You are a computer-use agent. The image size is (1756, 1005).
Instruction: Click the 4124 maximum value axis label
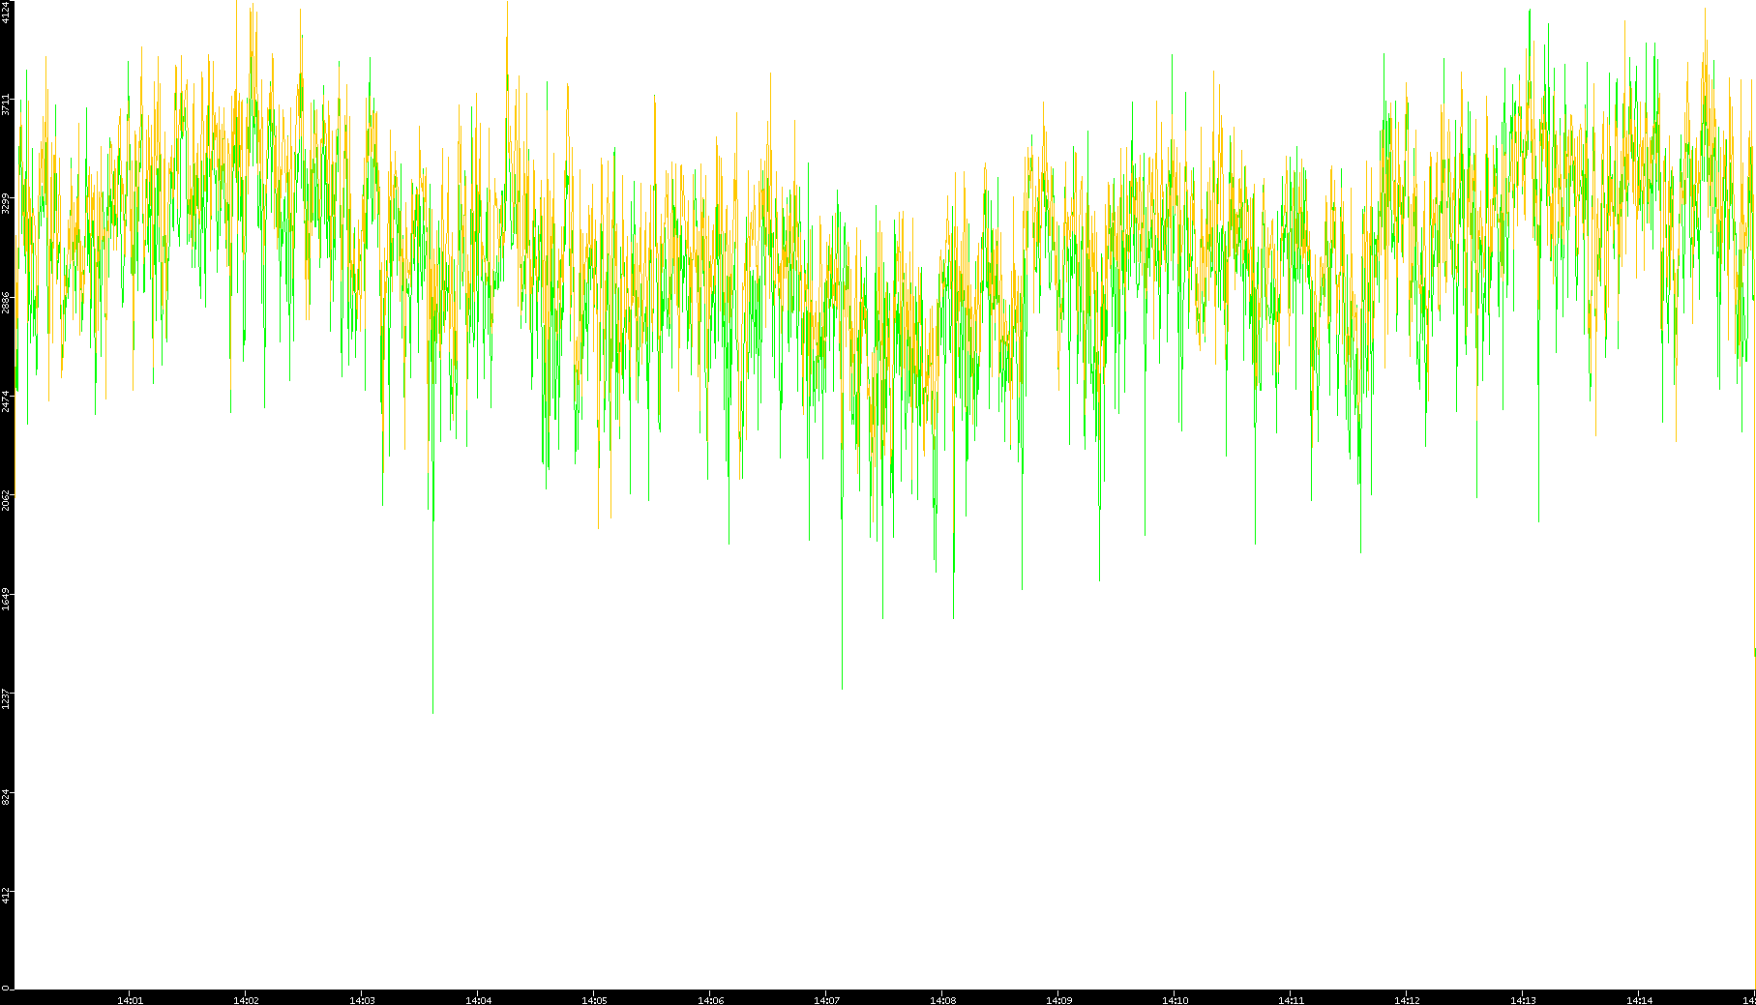click(x=7, y=13)
